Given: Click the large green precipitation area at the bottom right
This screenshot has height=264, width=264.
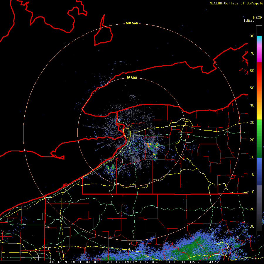Looking at the screenshot, I should coord(192,249).
